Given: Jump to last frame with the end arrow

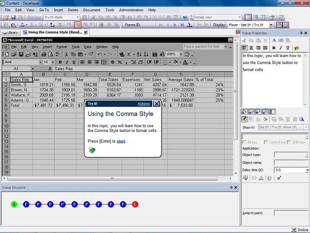Looking at the screenshot, I should click(x=182, y=25).
